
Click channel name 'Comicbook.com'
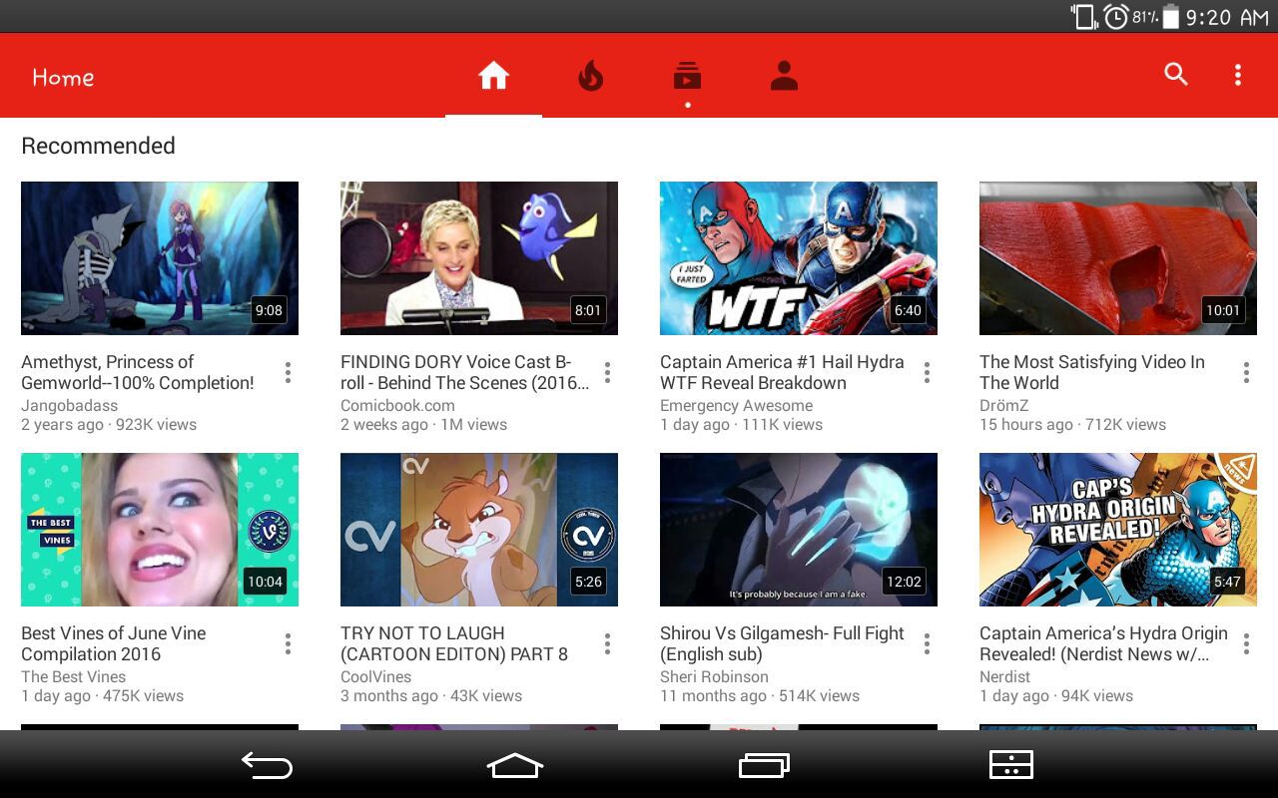tap(397, 406)
